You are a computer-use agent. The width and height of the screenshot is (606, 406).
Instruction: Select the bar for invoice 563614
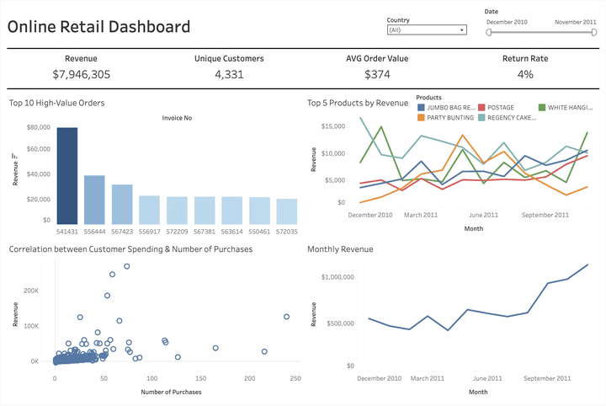[x=232, y=211]
